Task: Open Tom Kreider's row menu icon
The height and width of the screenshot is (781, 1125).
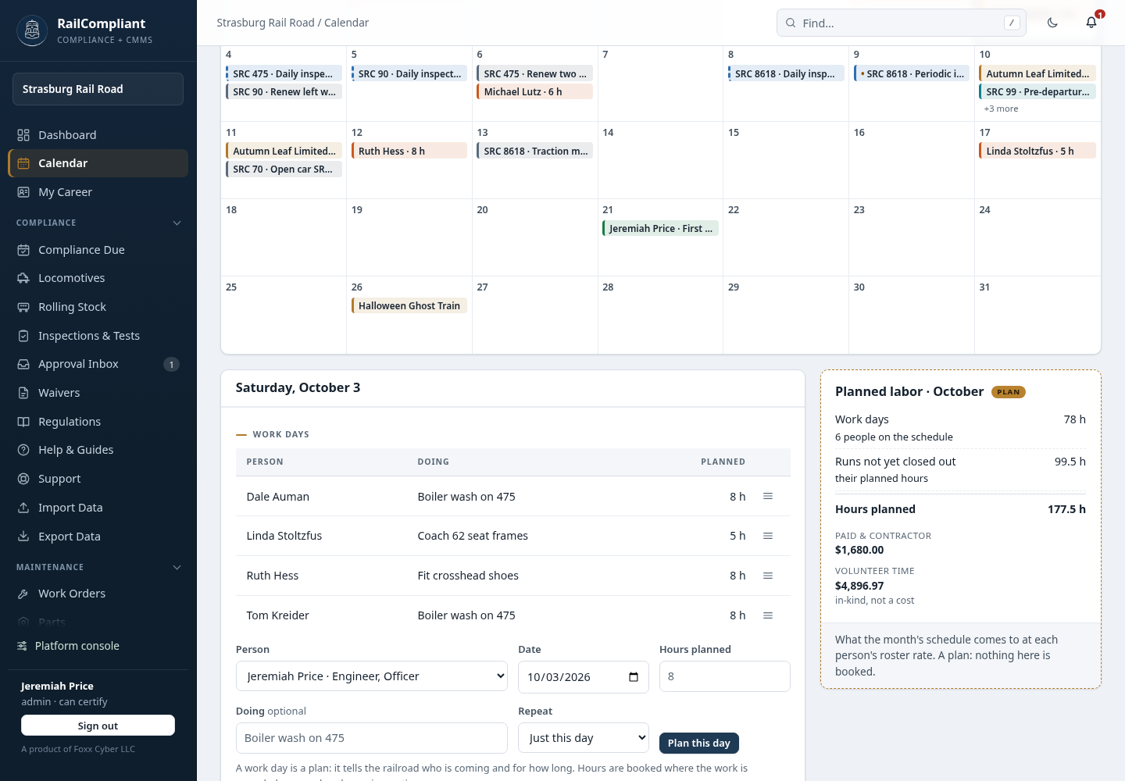Action: tap(768, 615)
